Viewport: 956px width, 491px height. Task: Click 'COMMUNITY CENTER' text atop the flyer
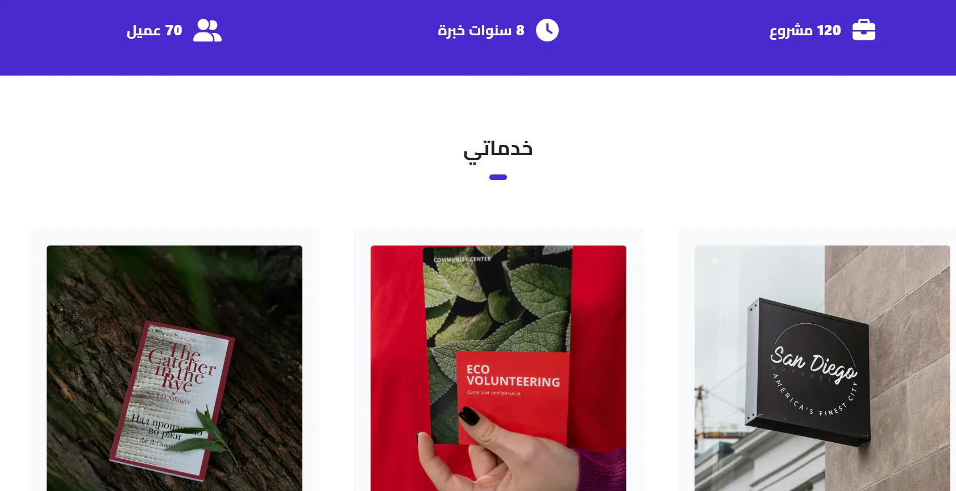pyautogui.click(x=462, y=259)
